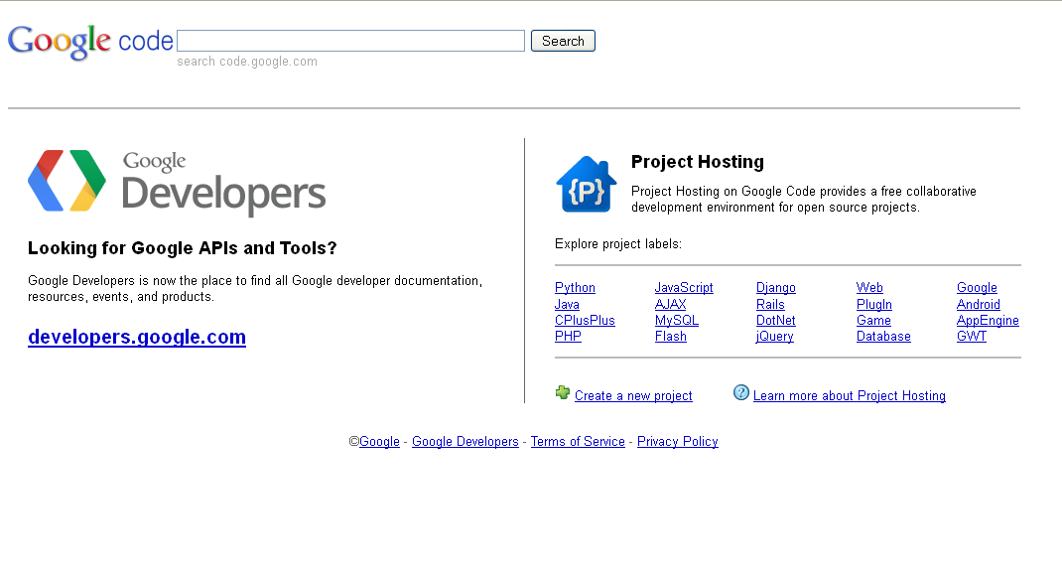Image resolution: width=1062 pixels, height=578 pixels.
Task: Open the developers.google.com link
Action: click(x=137, y=337)
